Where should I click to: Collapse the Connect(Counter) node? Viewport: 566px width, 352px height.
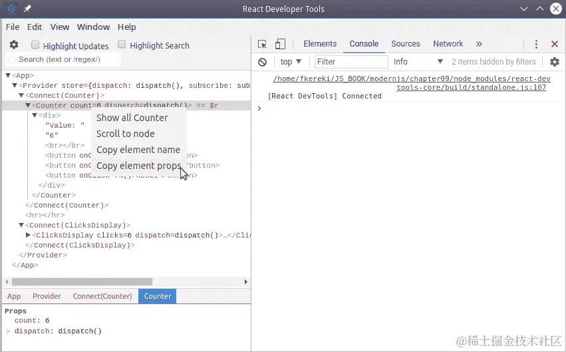(21, 95)
